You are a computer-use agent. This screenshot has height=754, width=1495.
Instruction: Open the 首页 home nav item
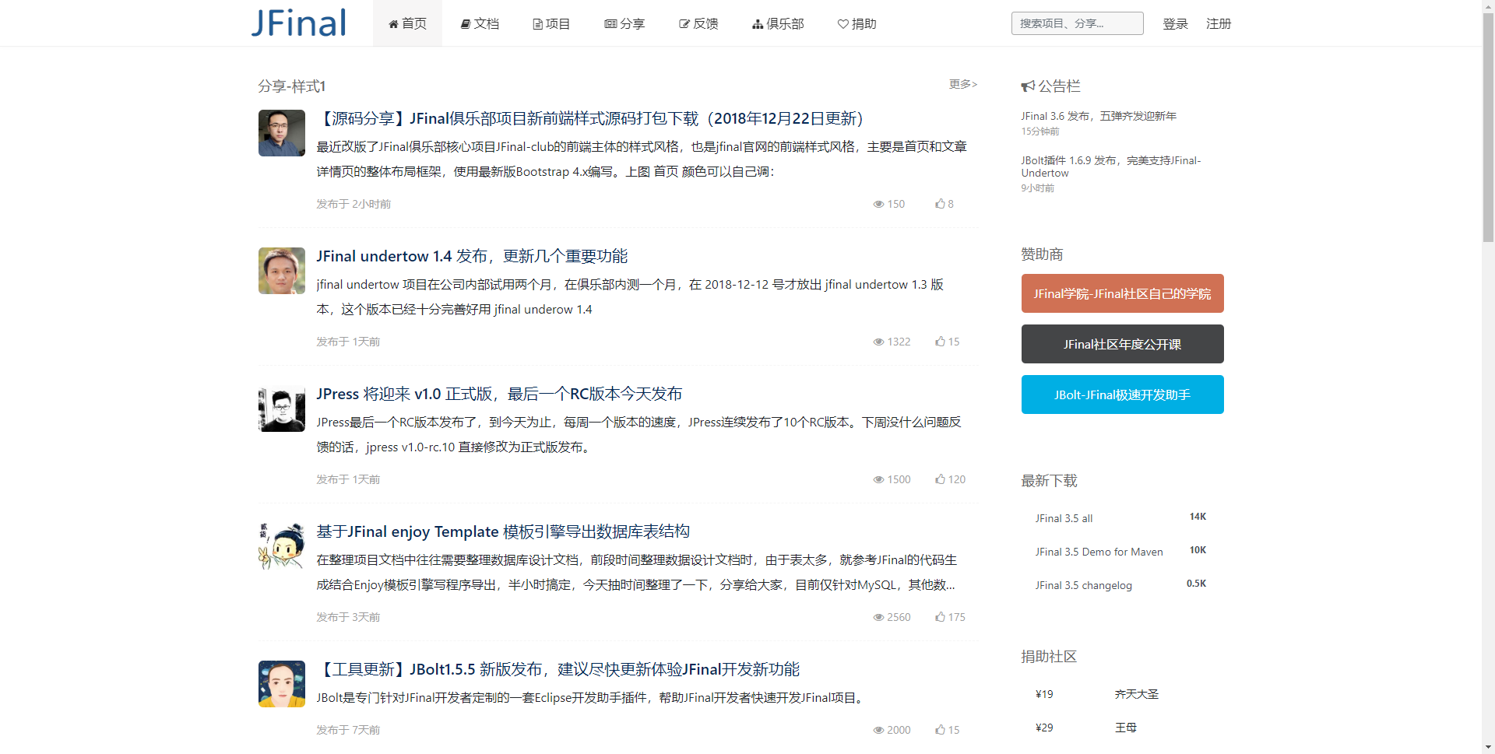click(407, 23)
